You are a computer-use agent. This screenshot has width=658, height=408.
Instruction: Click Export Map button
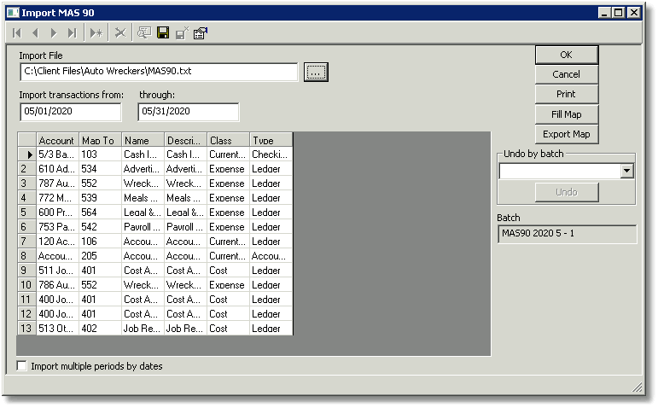click(566, 134)
